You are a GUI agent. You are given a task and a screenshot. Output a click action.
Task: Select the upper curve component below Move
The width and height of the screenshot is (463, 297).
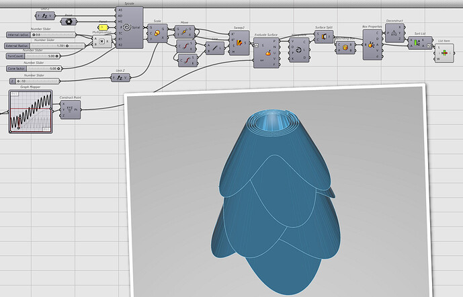point(186,46)
